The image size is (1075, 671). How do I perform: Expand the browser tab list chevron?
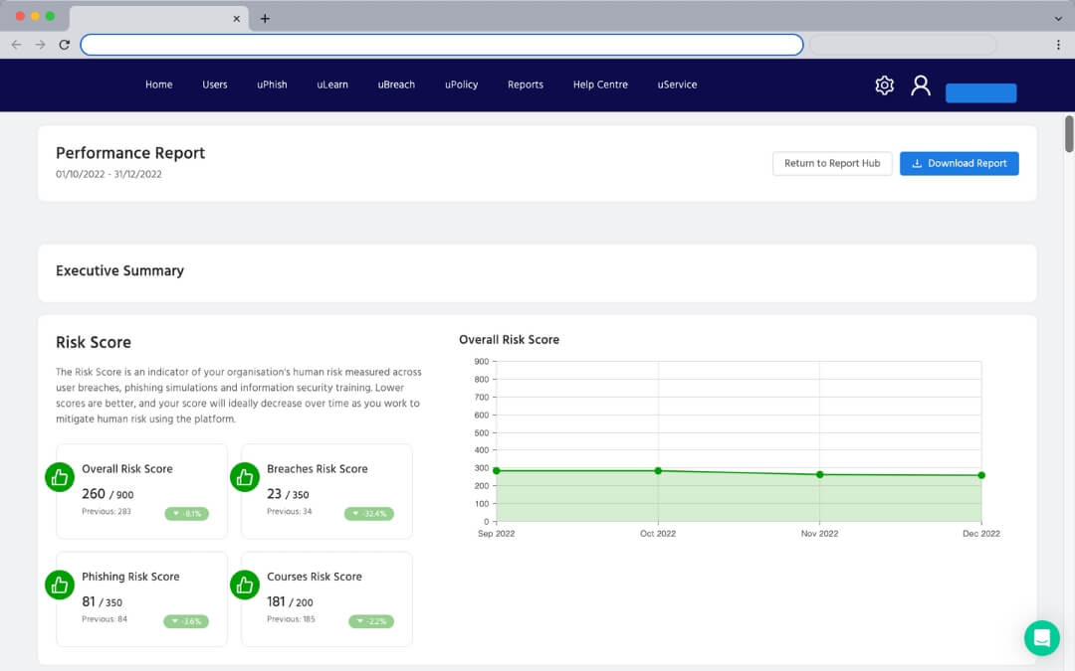(x=1058, y=19)
